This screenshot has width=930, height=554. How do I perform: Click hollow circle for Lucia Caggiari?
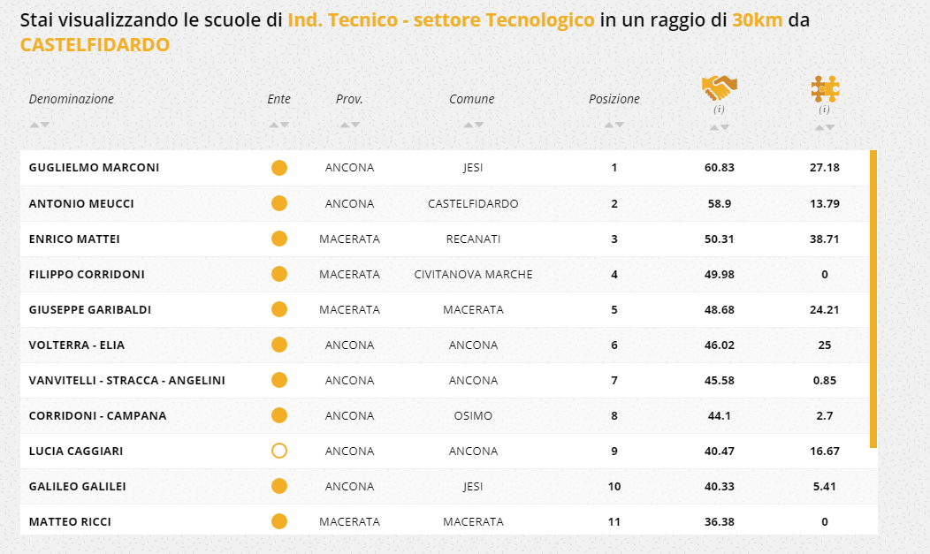coord(279,451)
